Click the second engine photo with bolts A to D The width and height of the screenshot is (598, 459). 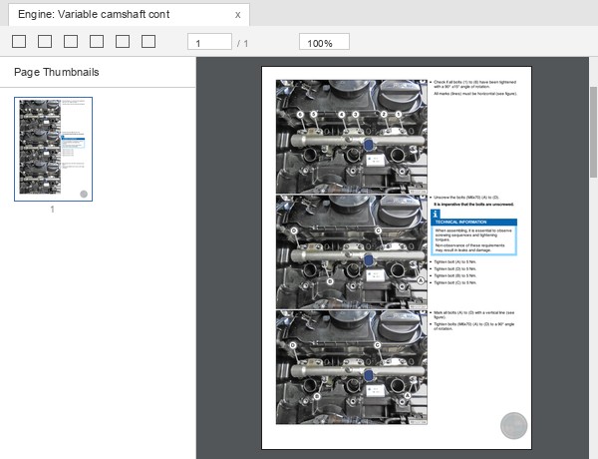click(351, 251)
